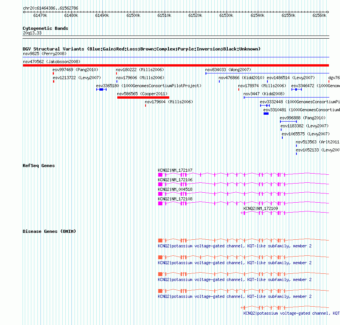Click the 61480k scale label
The height and width of the screenshot is (325, 340).
point(71,15)
